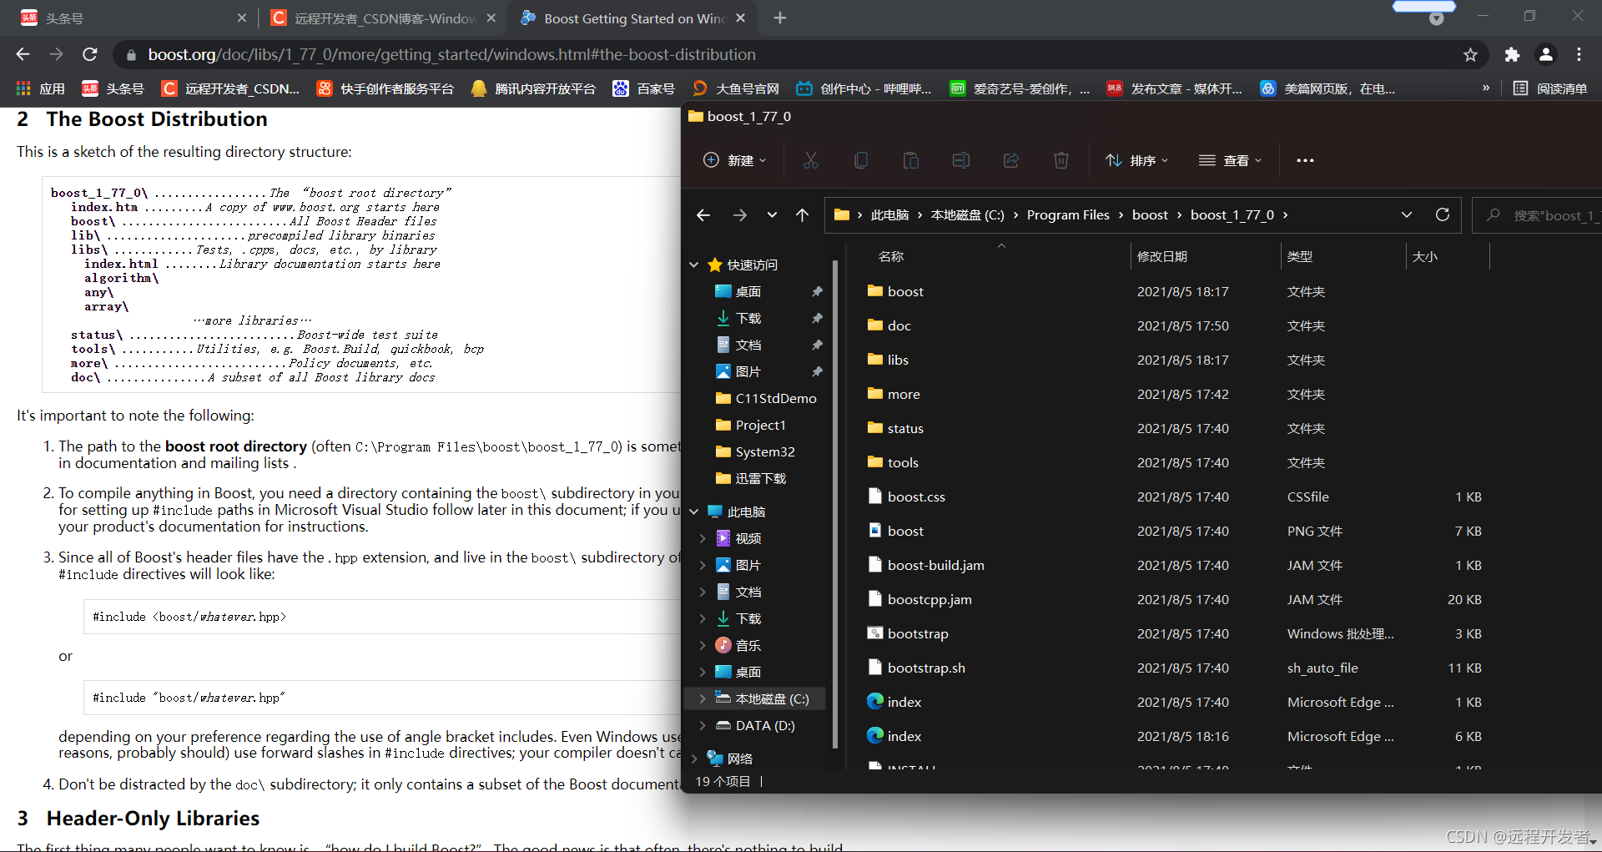Image resolution: width=1602 pixels, height=852 pixels.
Task: Open the 新建 dropdown in Explorer
Action: coord(734,160)
